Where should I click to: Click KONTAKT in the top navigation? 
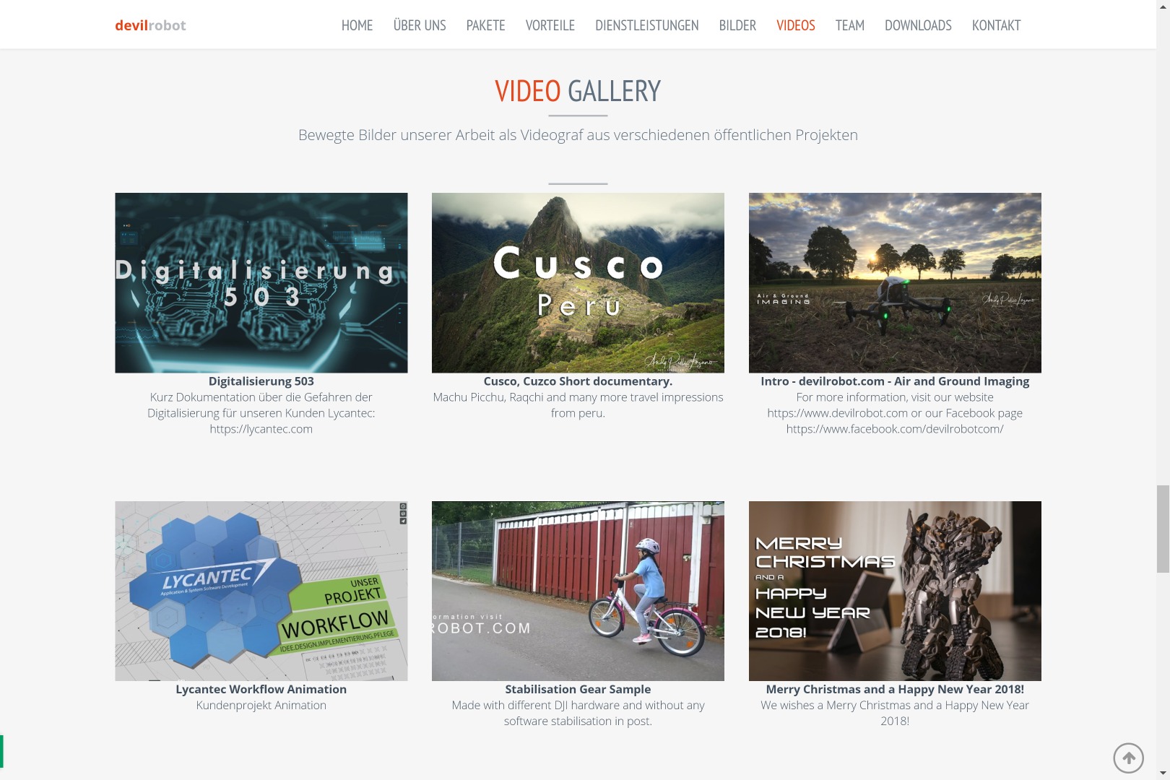pos(996,25)
